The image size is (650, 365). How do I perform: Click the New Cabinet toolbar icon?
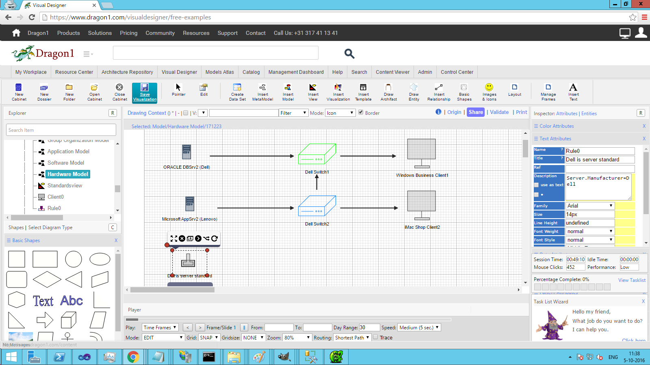click(19, 92)
